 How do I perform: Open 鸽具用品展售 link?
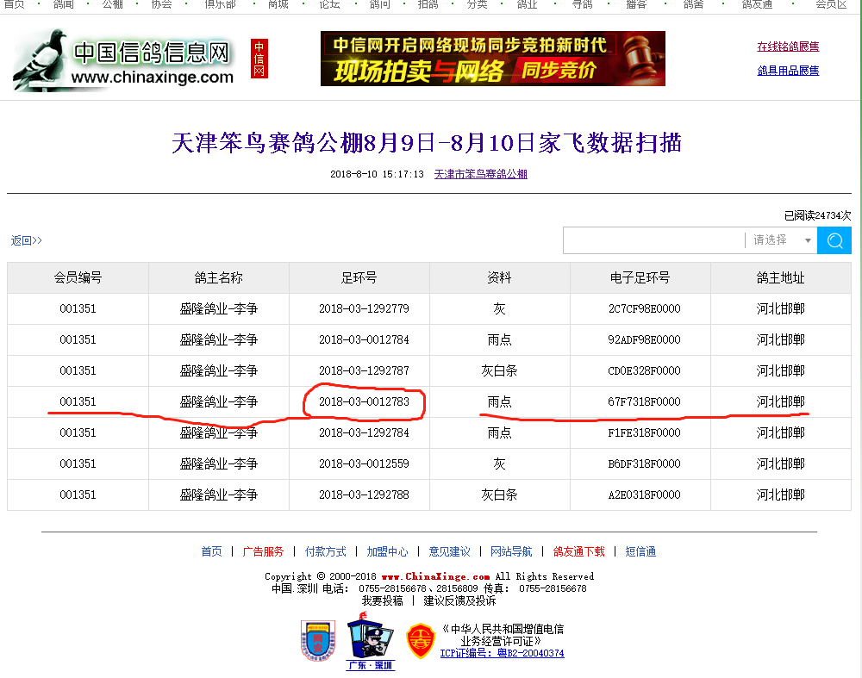tap(788, 71)
